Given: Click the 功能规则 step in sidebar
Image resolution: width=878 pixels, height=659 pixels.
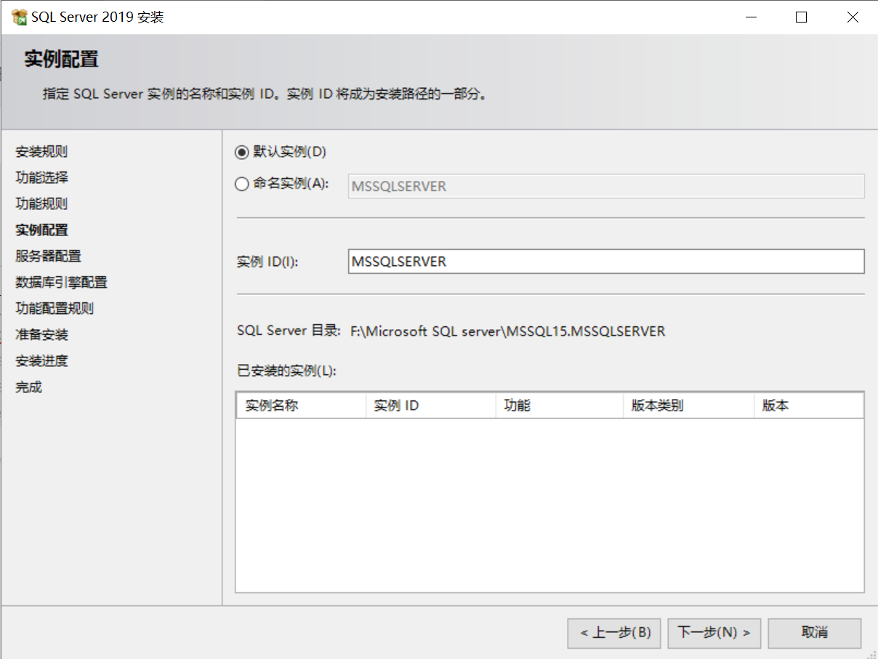Looking at the screenshot, I should point(42,204).
